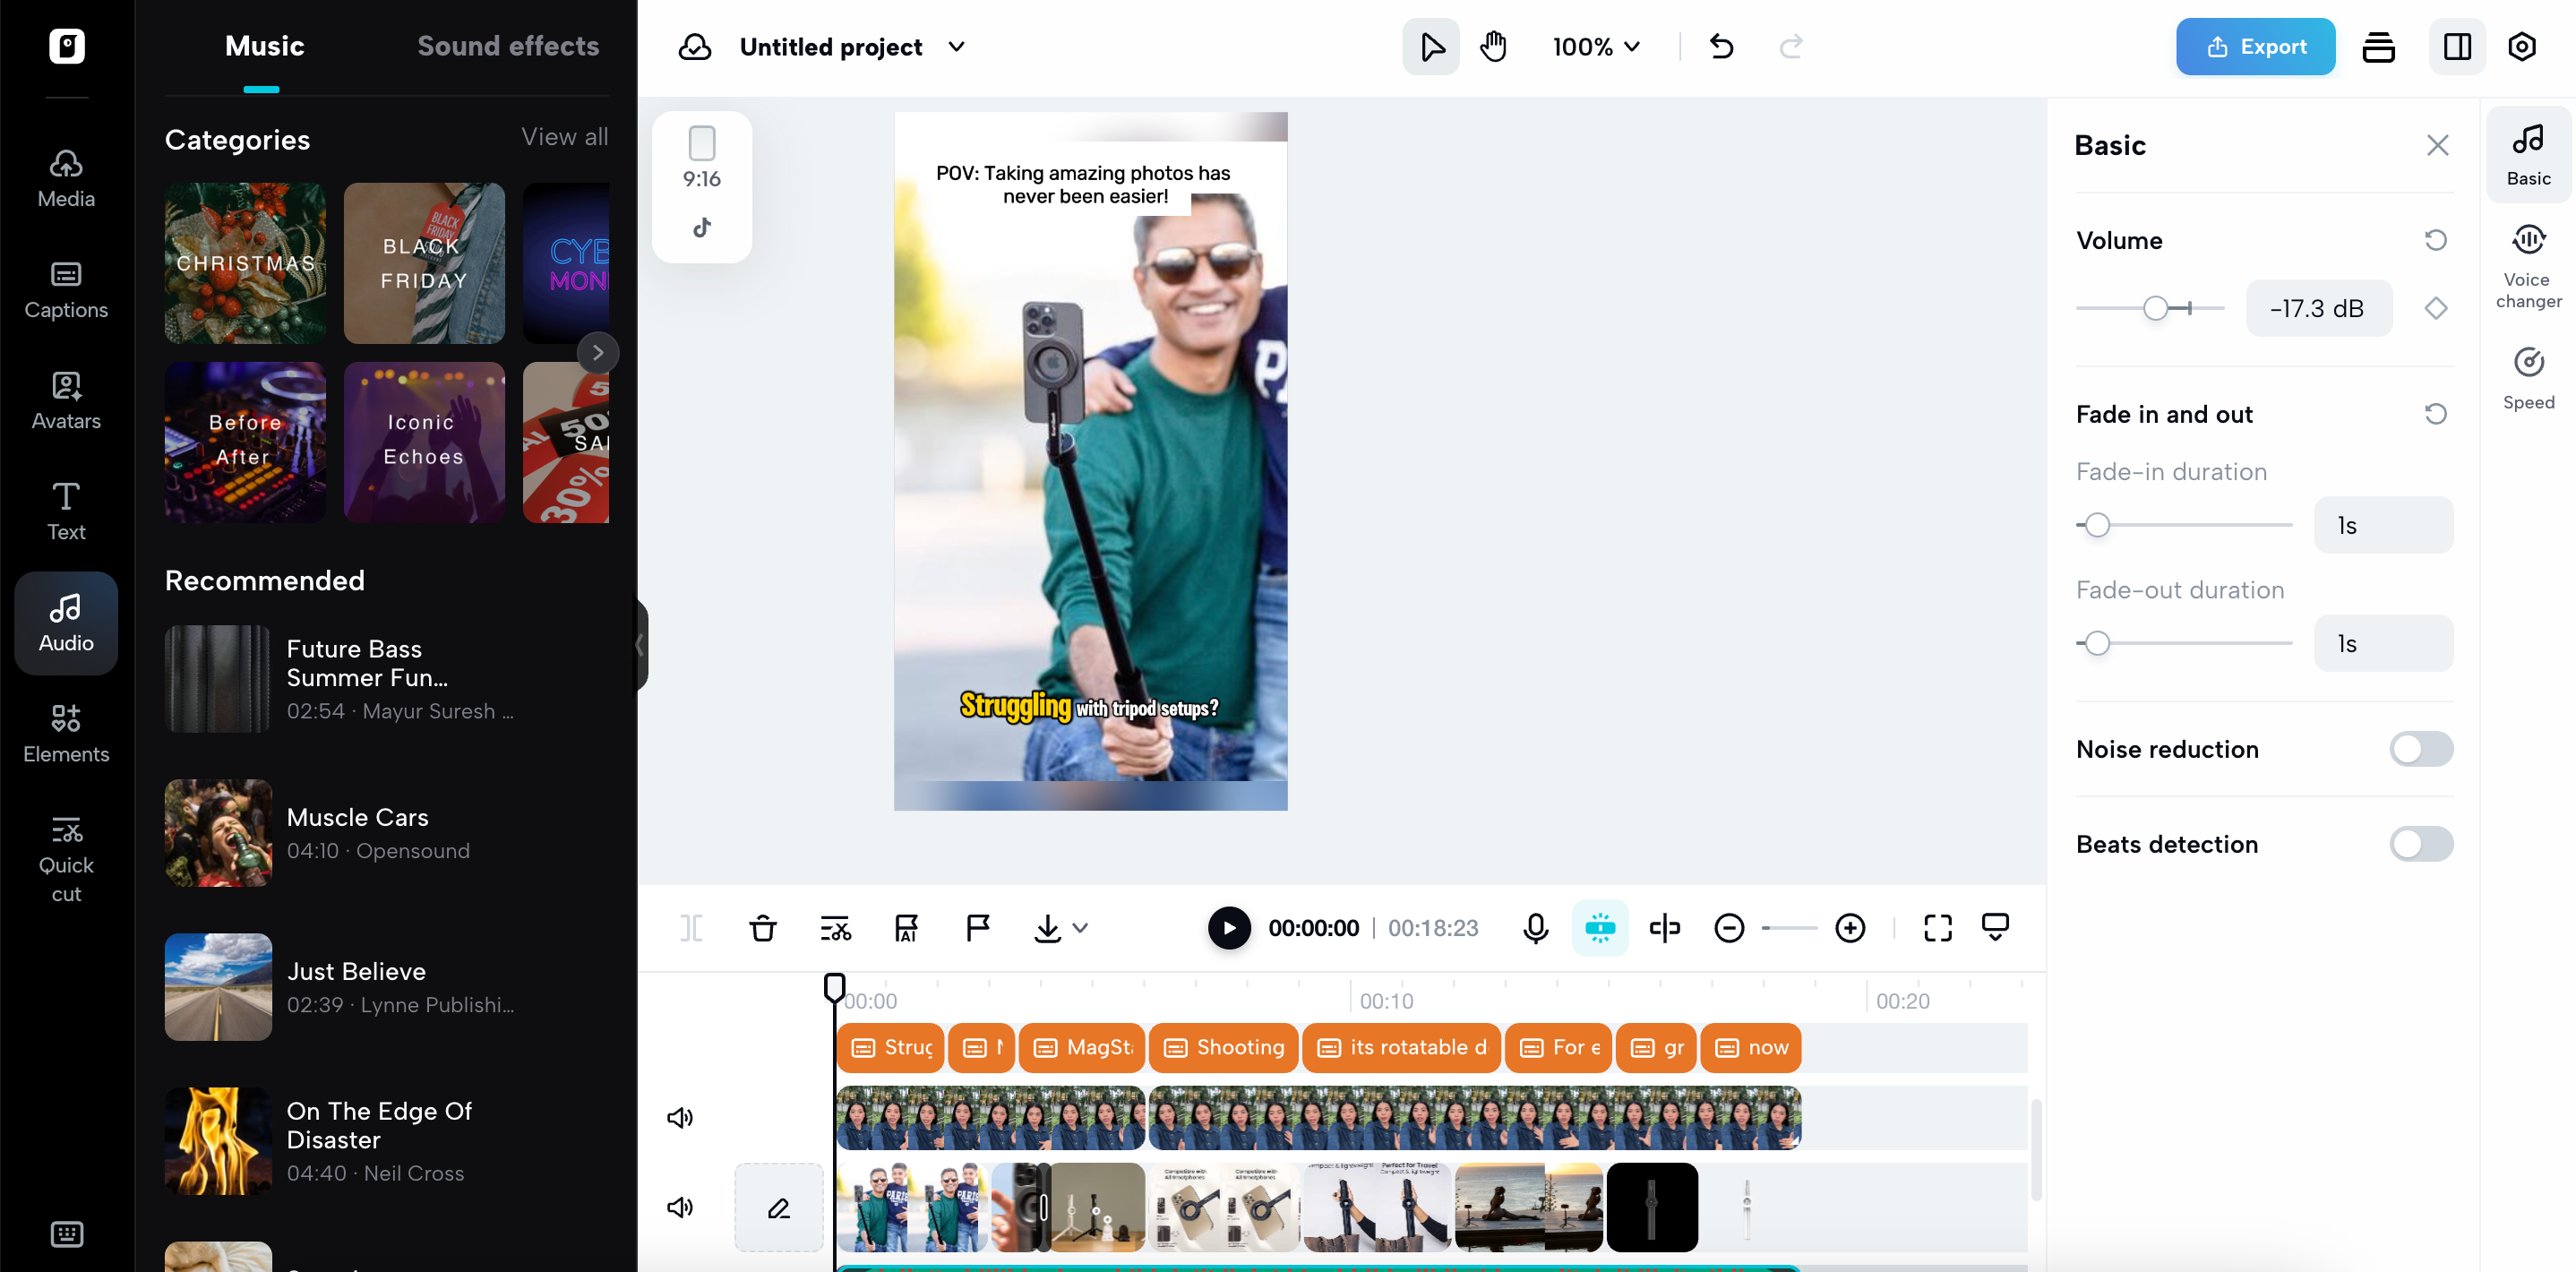Close the Basic panel

click(2438, 145)
